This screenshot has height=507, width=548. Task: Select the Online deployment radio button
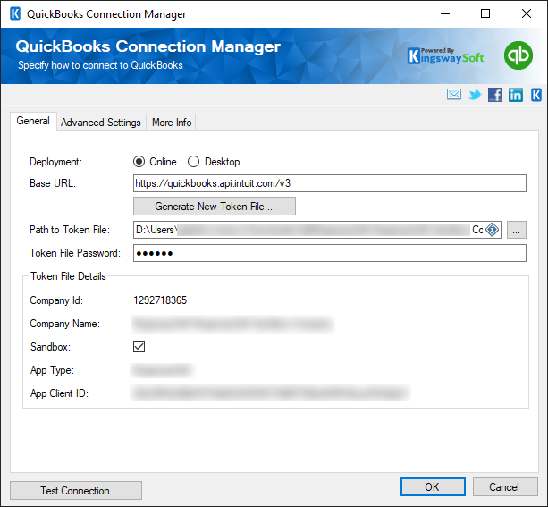[139, 162]
